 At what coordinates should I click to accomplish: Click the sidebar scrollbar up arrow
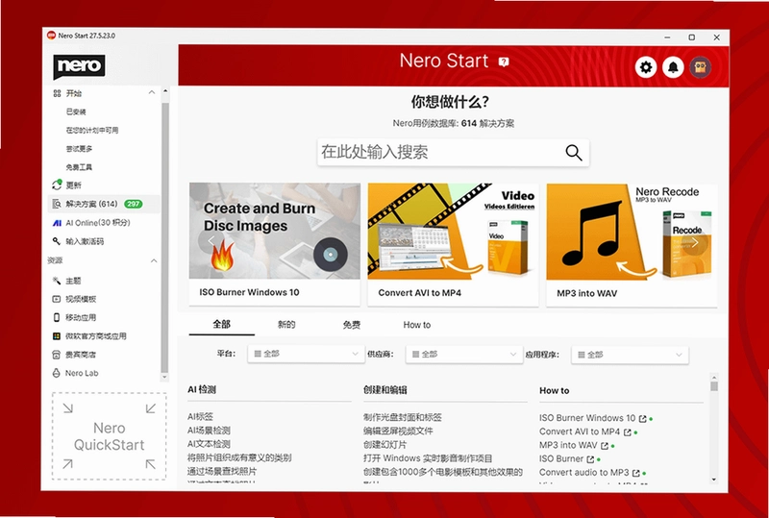point(164,90)
